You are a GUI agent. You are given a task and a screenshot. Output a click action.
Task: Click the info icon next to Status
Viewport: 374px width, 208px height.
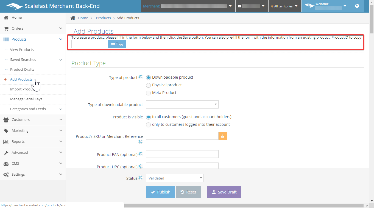[x=141, y=178]
